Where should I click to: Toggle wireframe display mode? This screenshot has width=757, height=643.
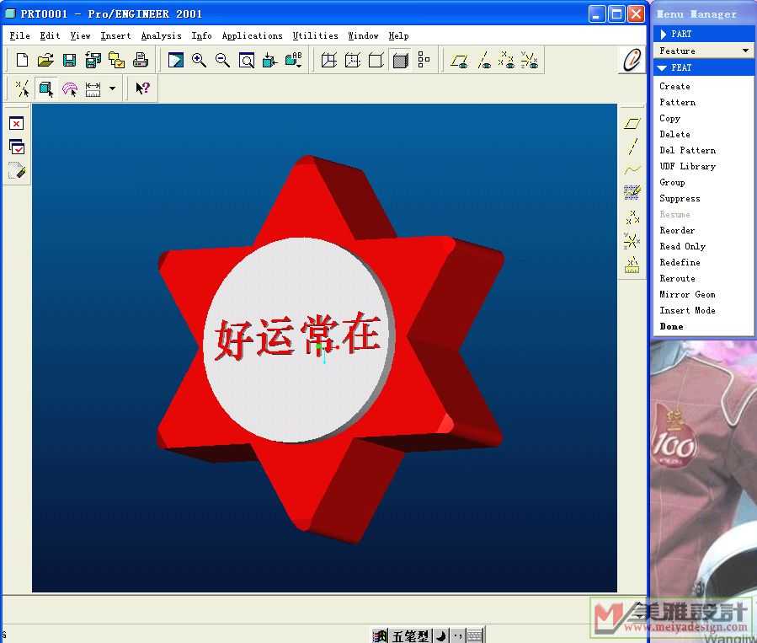[329, 61]
